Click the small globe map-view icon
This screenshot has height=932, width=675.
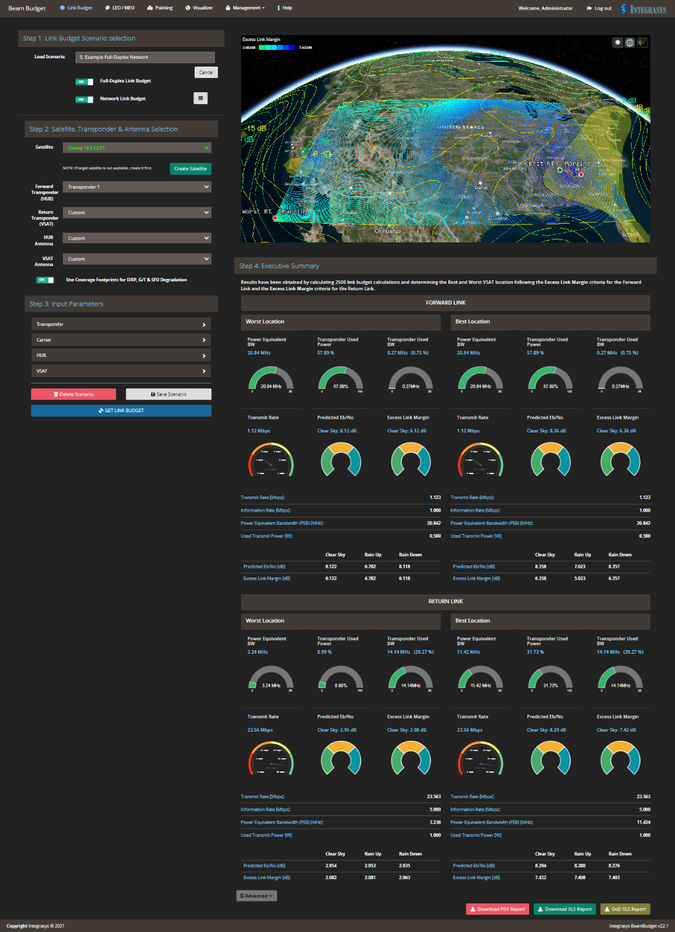pos(618,42)
